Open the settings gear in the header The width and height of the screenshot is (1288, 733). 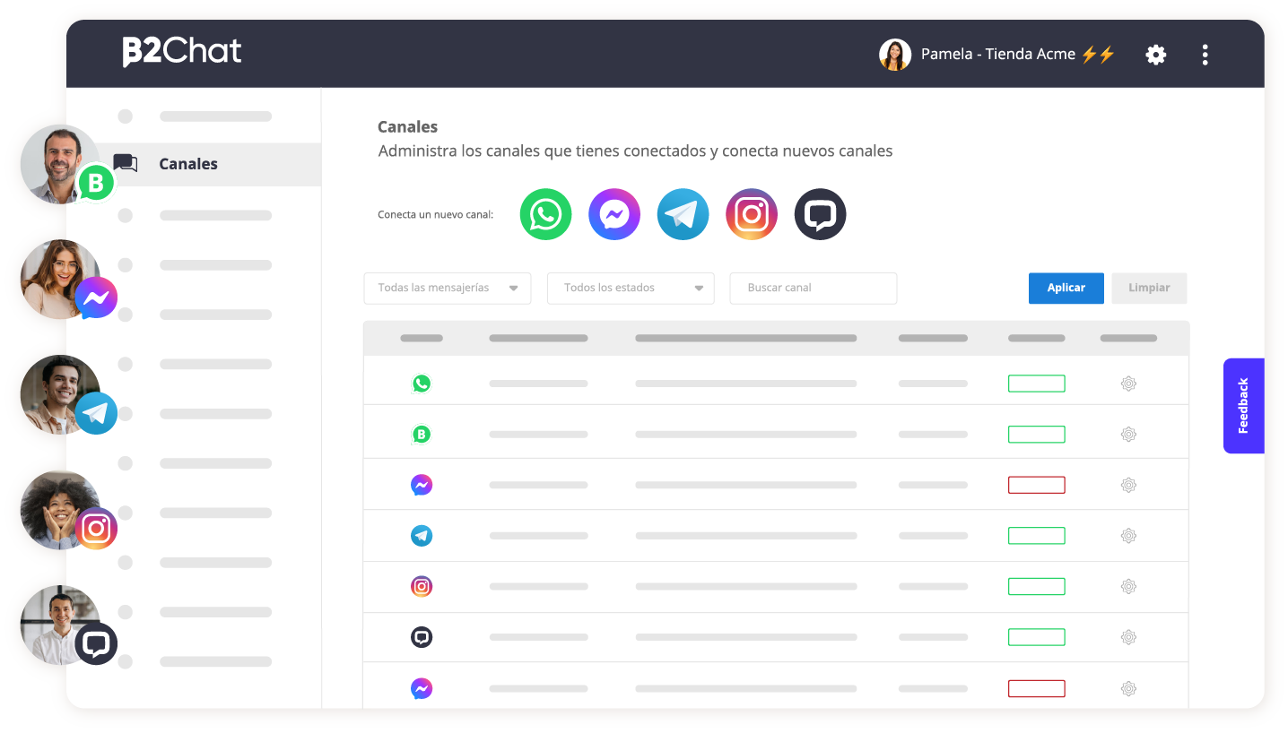pyautogui.click(x=1156, y=55)
